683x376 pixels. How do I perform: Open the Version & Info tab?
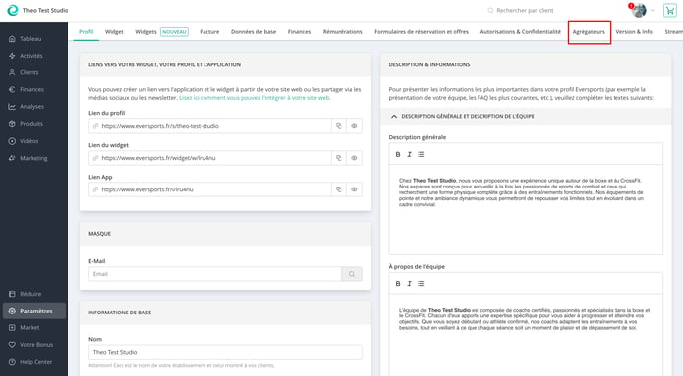634,32
